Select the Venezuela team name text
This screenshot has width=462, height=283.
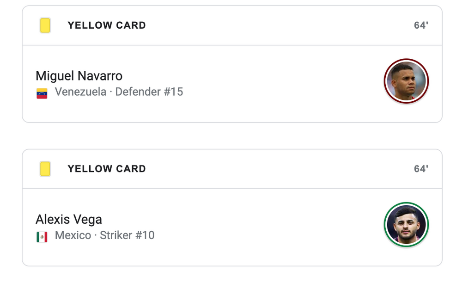(x=80, y=92)
